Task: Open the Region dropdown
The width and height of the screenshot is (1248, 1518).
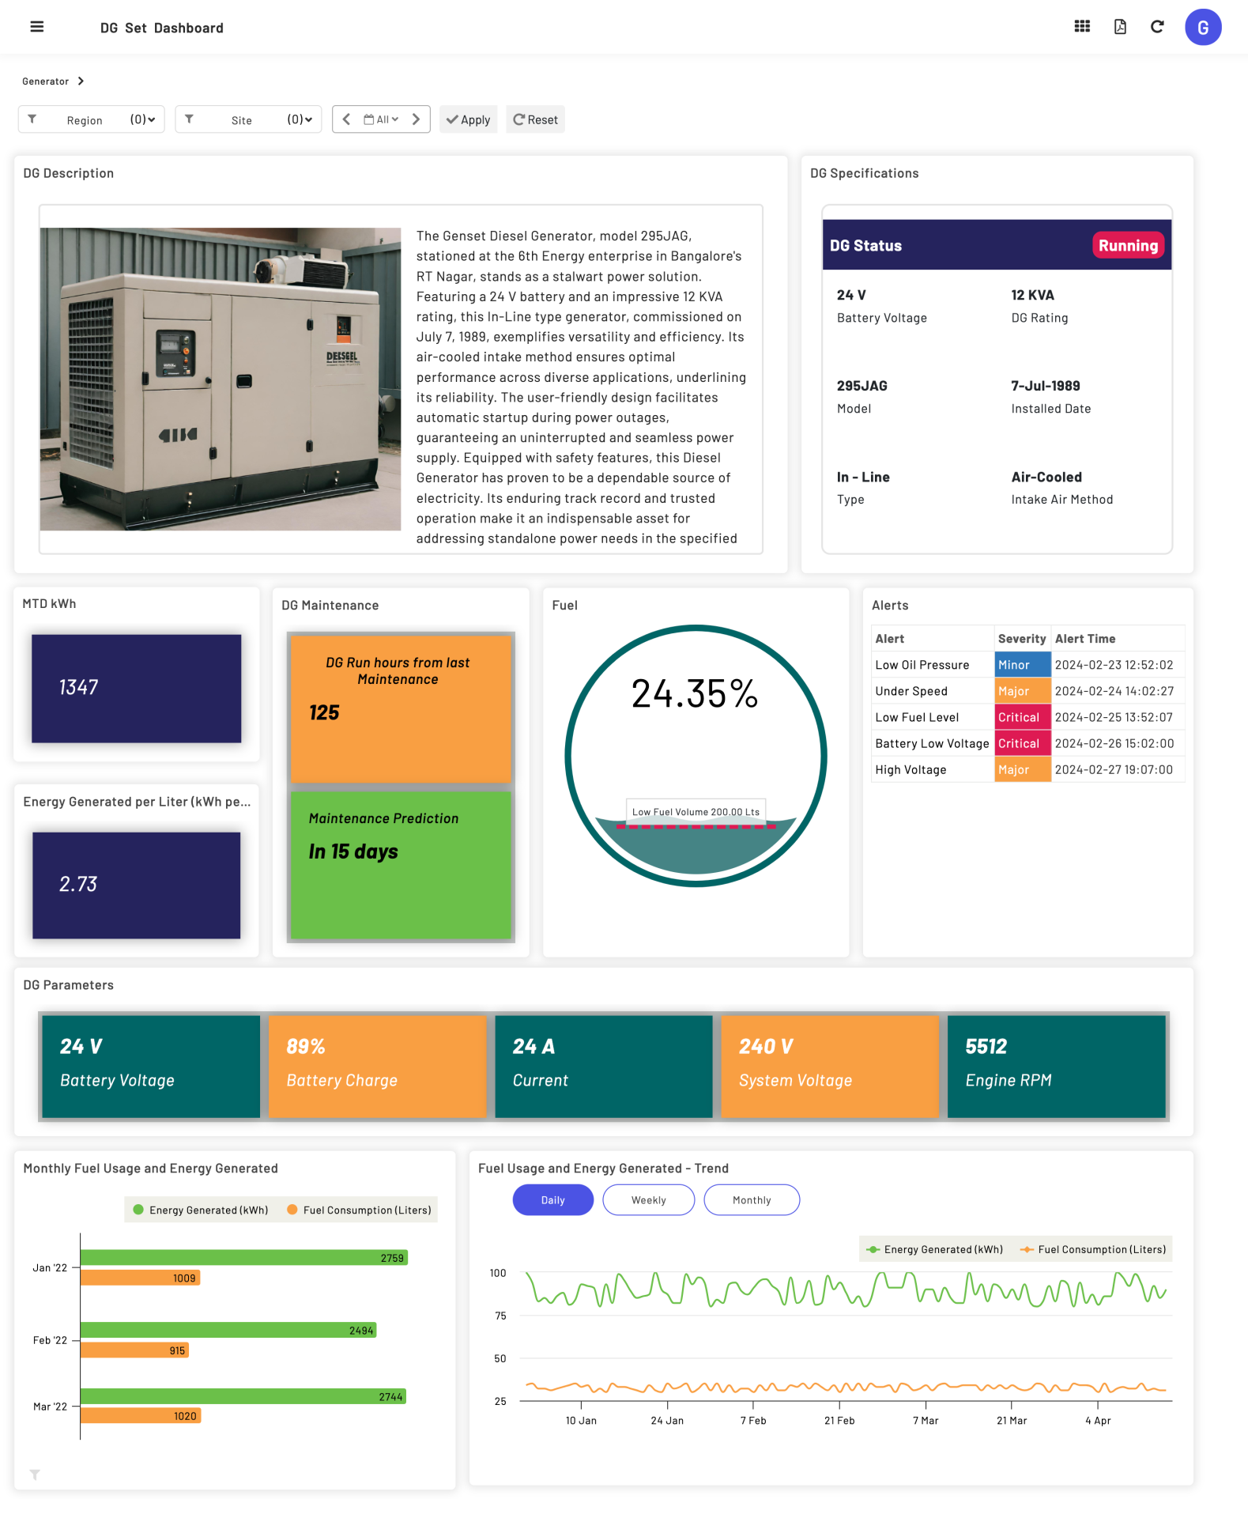Action: pyautogui.click(x=92, y=119)
